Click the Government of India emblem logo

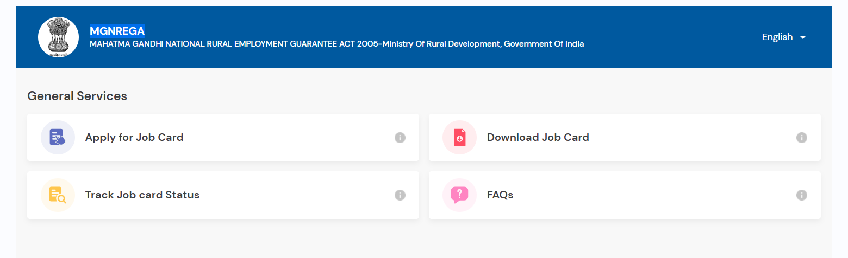58,37
